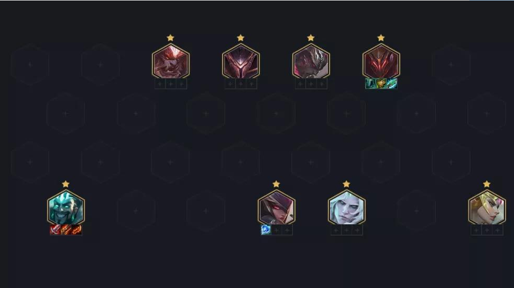Select the teal grinning champion portrait

[x=66, y=208]
